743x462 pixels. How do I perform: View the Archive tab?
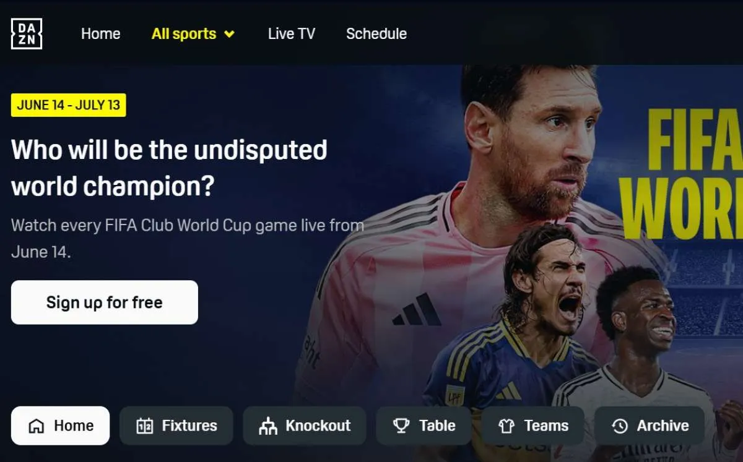pos(650,426)
